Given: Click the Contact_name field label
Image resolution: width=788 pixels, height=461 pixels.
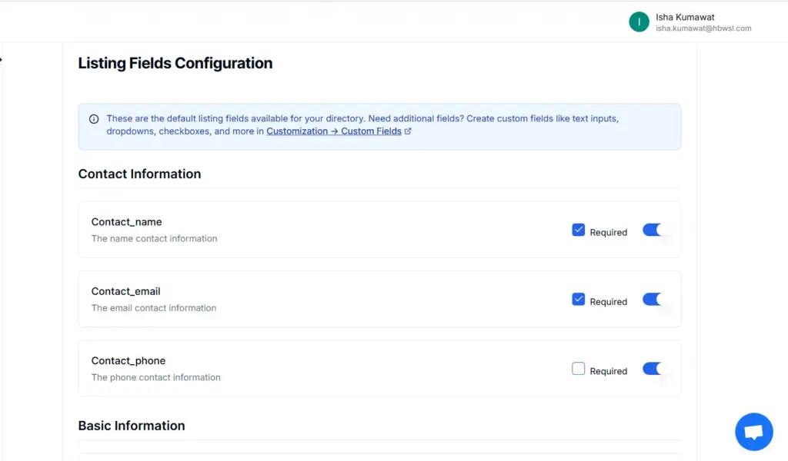Looking at the screenshot, I should pos(126,222).
